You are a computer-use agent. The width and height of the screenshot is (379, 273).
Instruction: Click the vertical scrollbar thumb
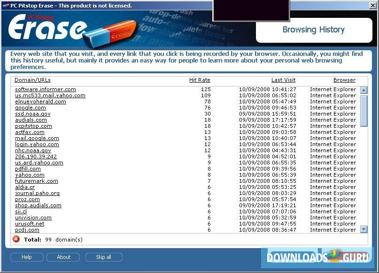pyautogui.click(x=364, y=111)
